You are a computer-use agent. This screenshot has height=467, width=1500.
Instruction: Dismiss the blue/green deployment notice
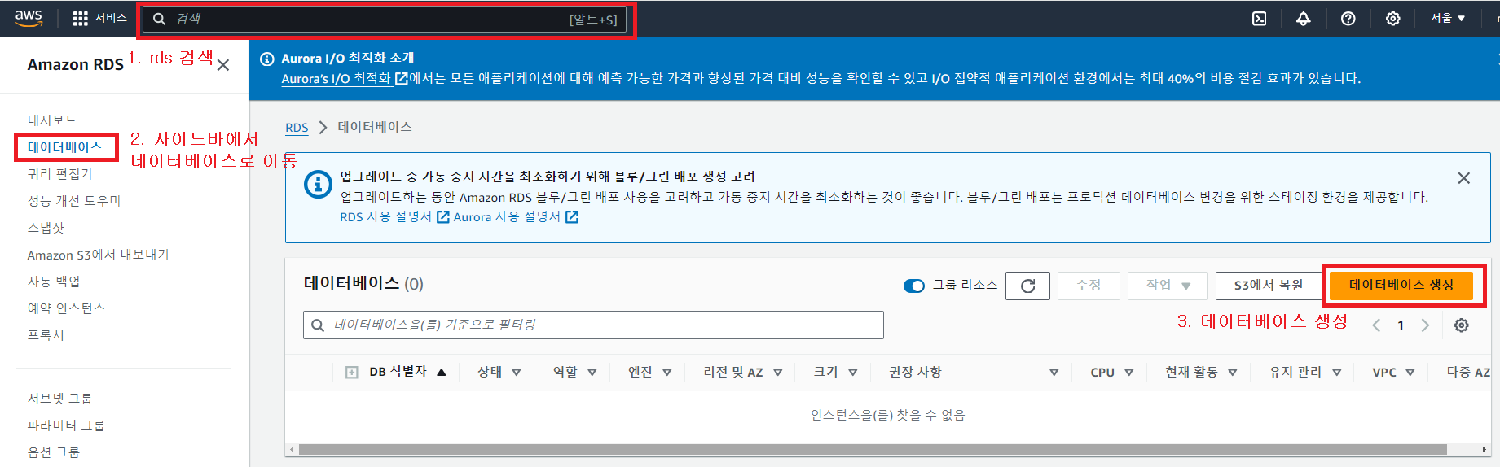[x=1463, y=178]
